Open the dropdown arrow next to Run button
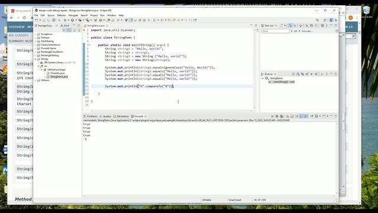 pyautogui.click(x=76, y=20)
